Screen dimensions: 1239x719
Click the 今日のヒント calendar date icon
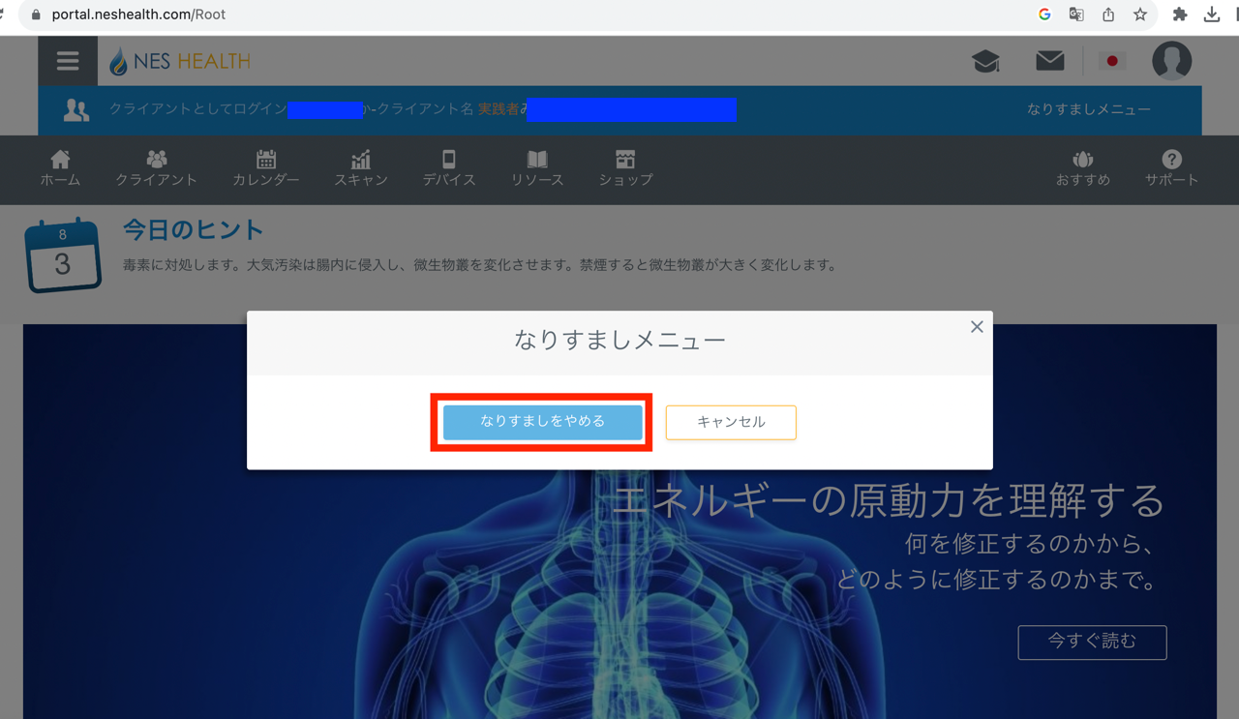pos(63,255)
